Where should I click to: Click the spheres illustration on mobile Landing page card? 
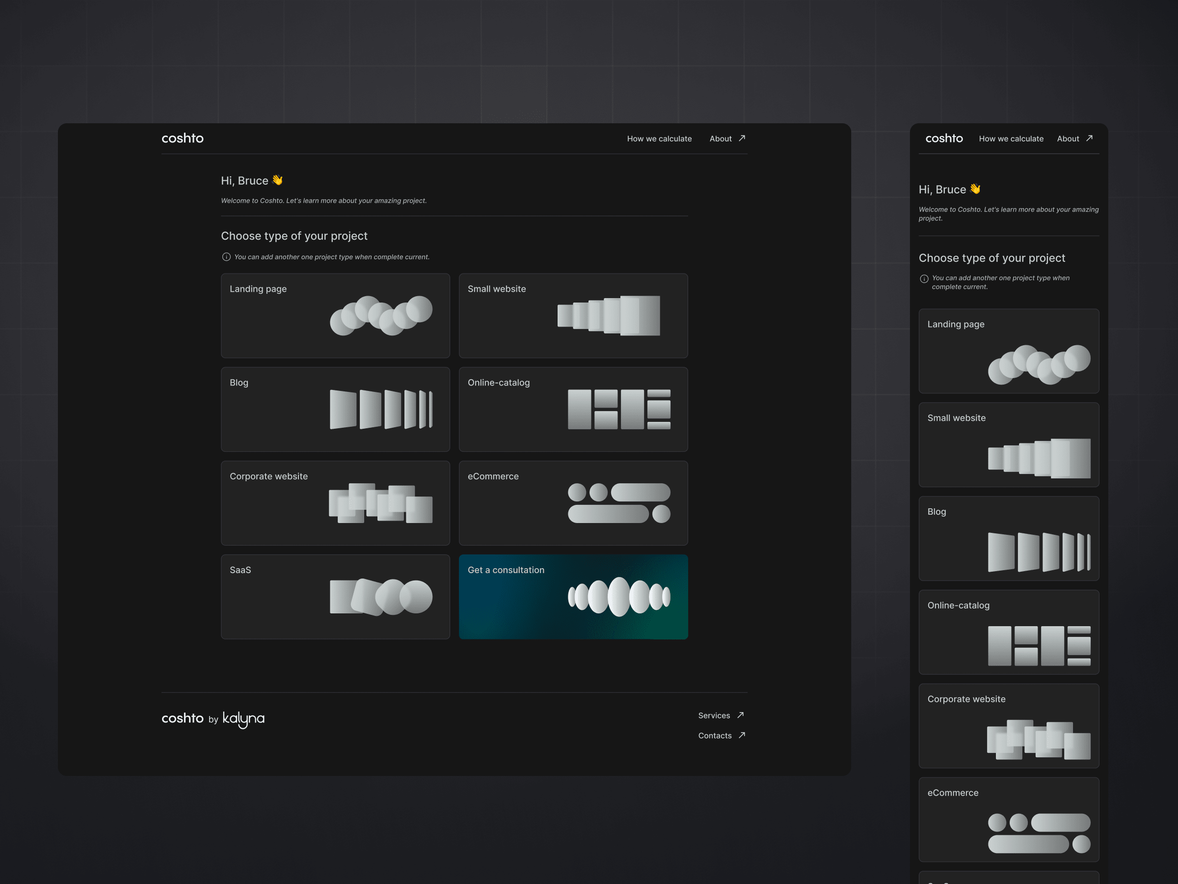click(x=1040, y=364)
